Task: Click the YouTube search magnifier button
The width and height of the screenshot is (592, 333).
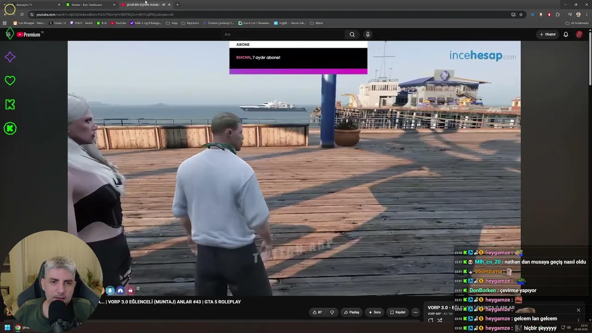Action: pos(352,34)
